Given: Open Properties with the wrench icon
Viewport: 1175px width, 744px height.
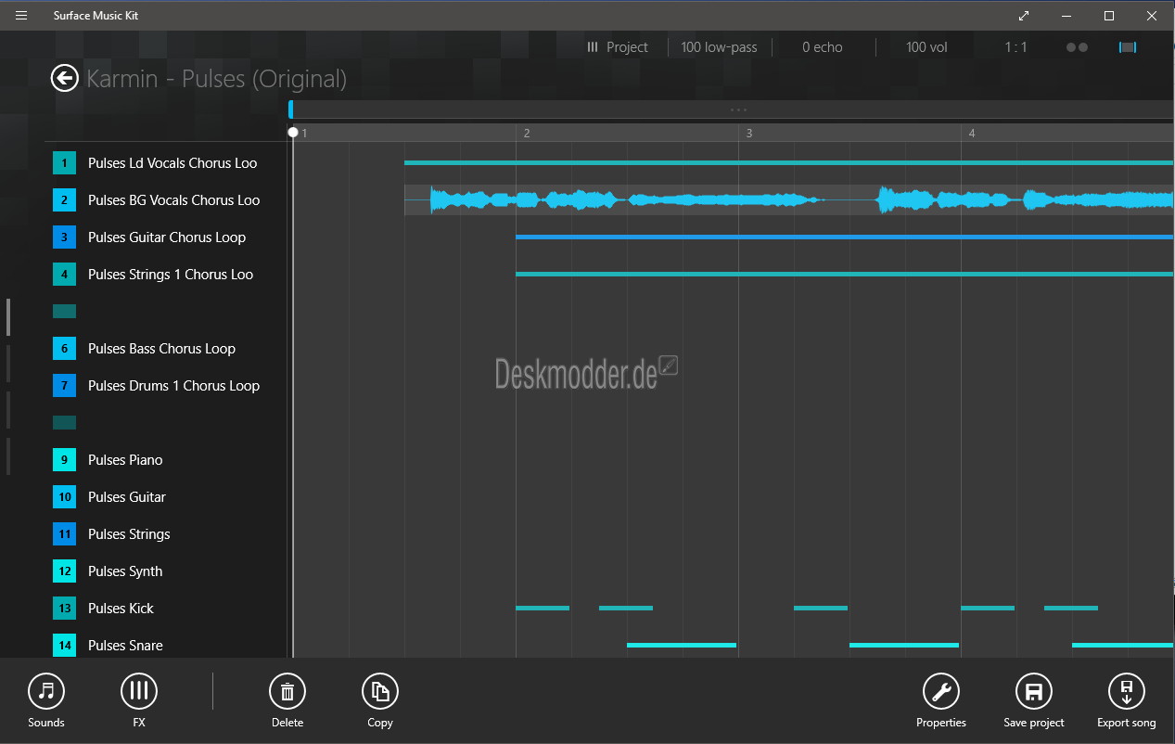Looking at the screenshot, I should pyautogui.click(x=941, y=700).
